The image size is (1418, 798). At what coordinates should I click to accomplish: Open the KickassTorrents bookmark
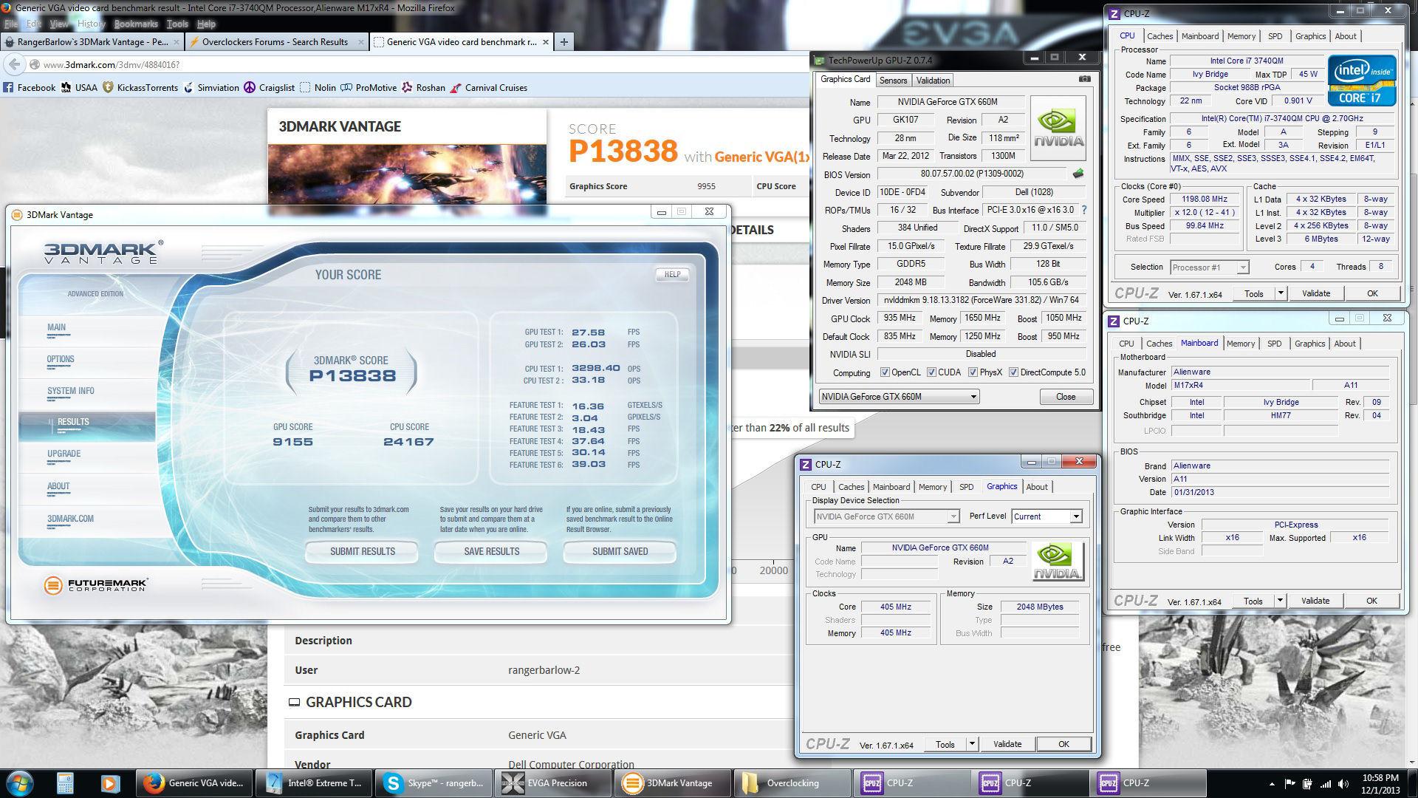coord(140,87)
